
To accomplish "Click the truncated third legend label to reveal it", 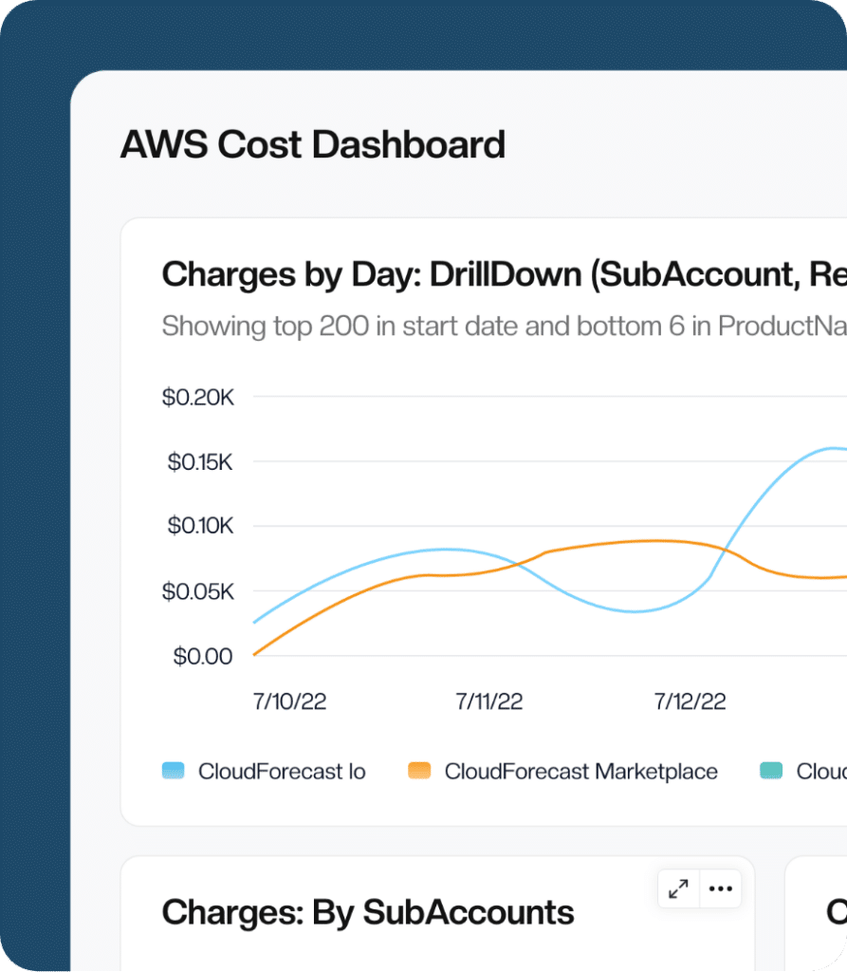I will [821, 772].
